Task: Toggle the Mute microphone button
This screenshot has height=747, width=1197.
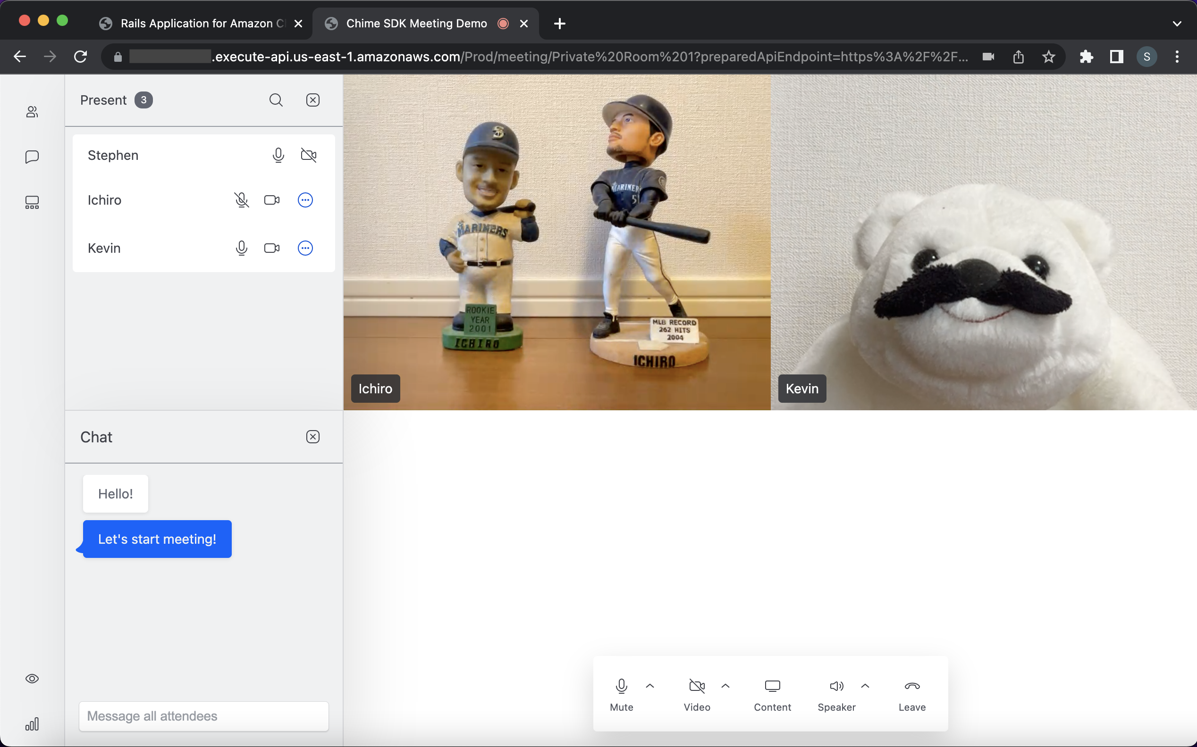Action: coord(621,694)
